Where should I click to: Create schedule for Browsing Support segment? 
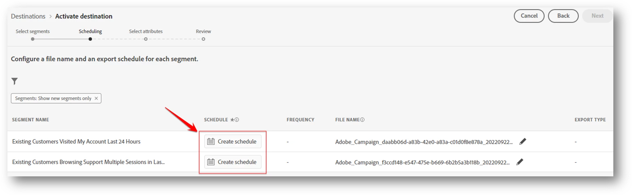tap(233, 162)
